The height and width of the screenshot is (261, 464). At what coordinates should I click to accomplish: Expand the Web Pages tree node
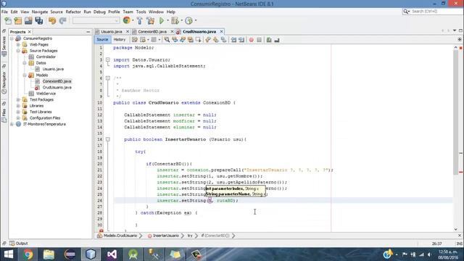click(18, 45)
